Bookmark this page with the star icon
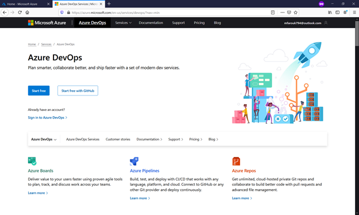 (296, 13)
